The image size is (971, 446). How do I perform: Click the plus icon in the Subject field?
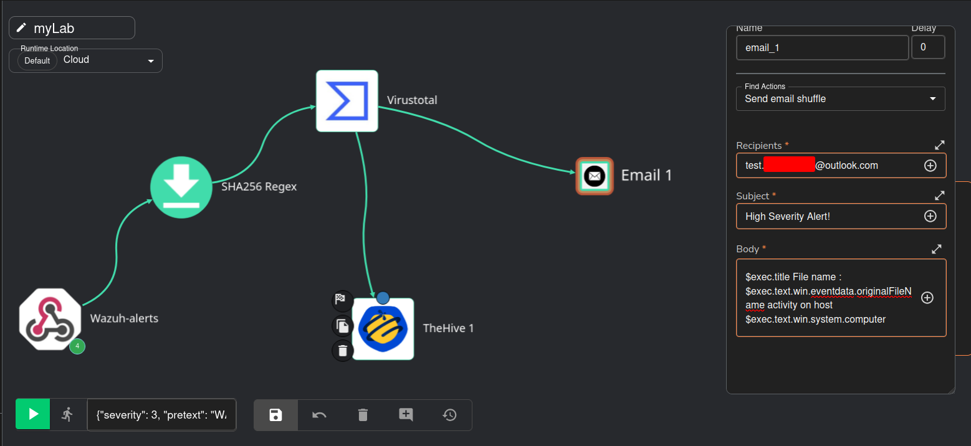coord(930,216)
